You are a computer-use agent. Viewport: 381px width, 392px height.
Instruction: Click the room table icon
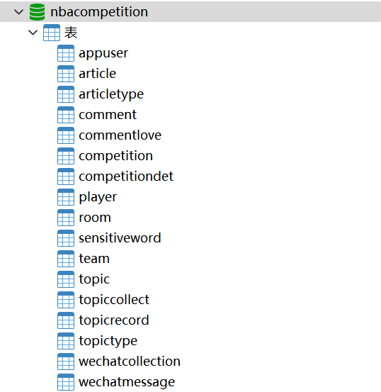pos(66,218)
